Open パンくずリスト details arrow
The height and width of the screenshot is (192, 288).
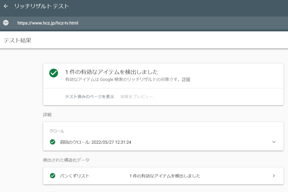[x=274, y=176]
